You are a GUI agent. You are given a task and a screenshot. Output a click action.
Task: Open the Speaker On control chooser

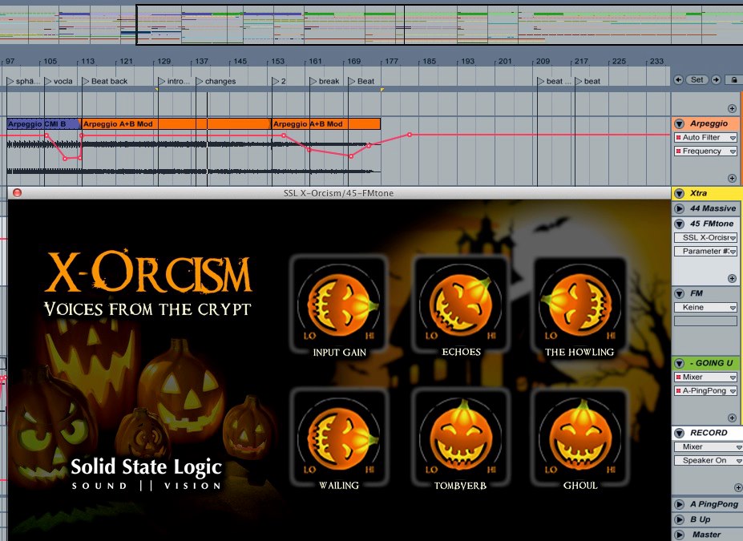708,461
